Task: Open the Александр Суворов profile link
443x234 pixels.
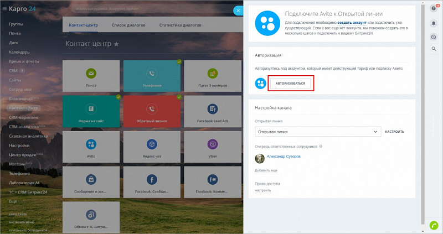Action: (284, 157)
